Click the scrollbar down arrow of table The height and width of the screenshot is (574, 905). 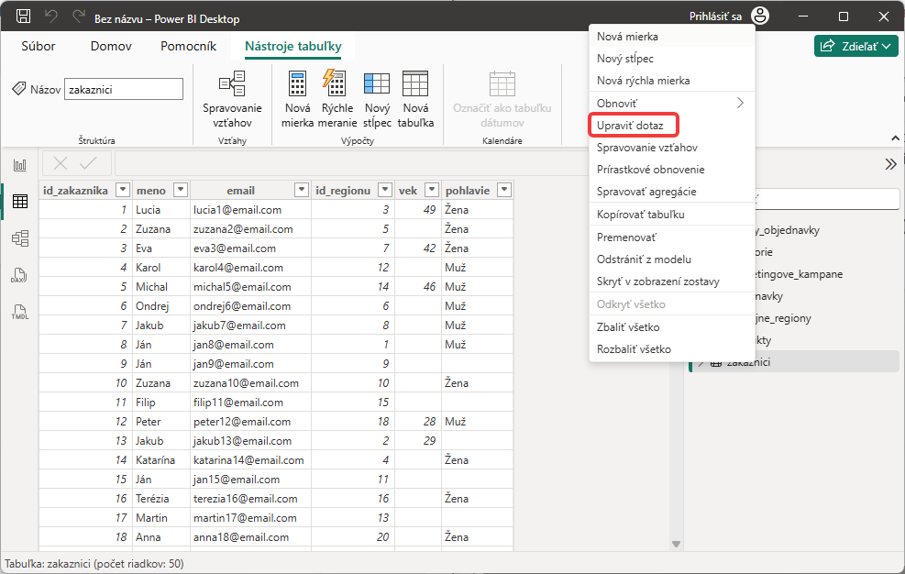pos(676,544)
